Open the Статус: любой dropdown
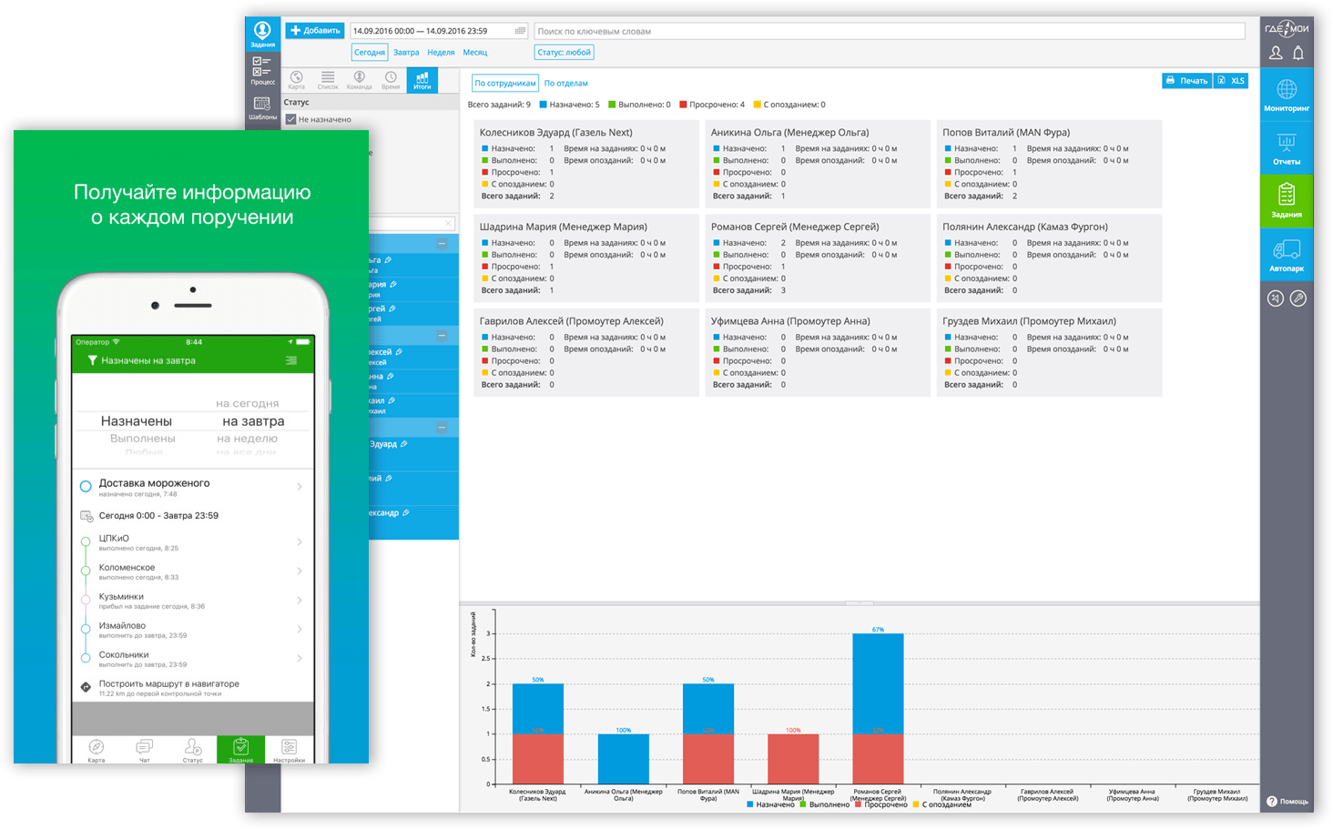 [x=565, y=52]
